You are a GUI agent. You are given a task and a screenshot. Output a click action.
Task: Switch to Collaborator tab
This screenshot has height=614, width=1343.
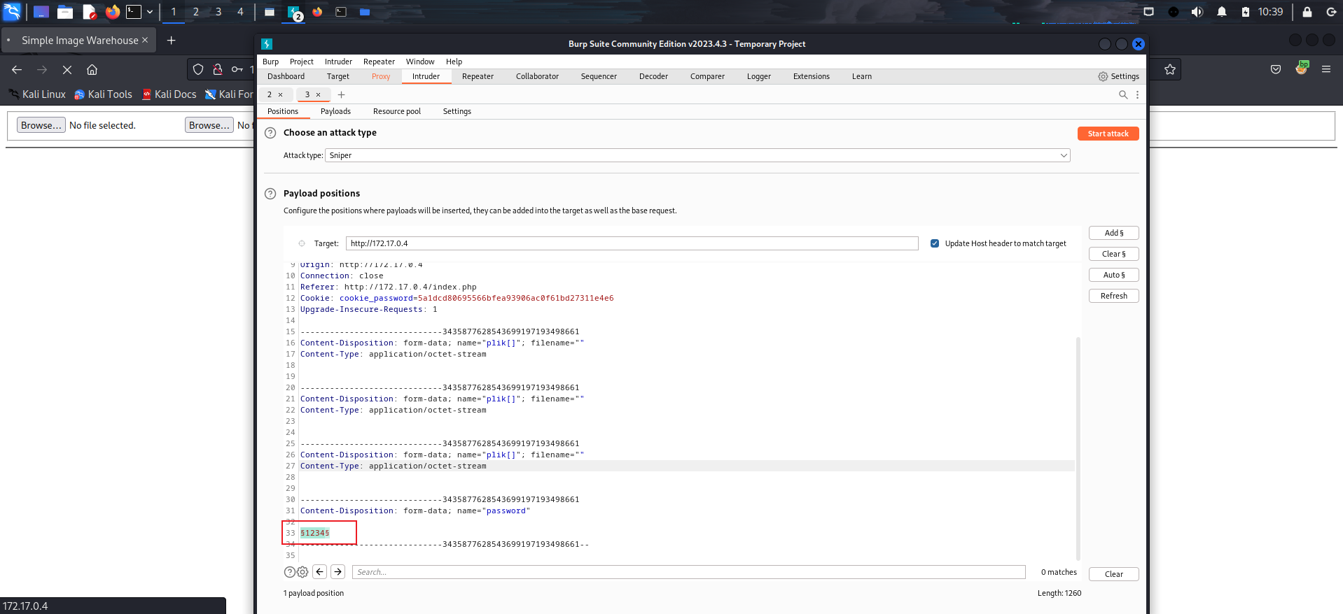pyautogui.click(x=537, y=76)
